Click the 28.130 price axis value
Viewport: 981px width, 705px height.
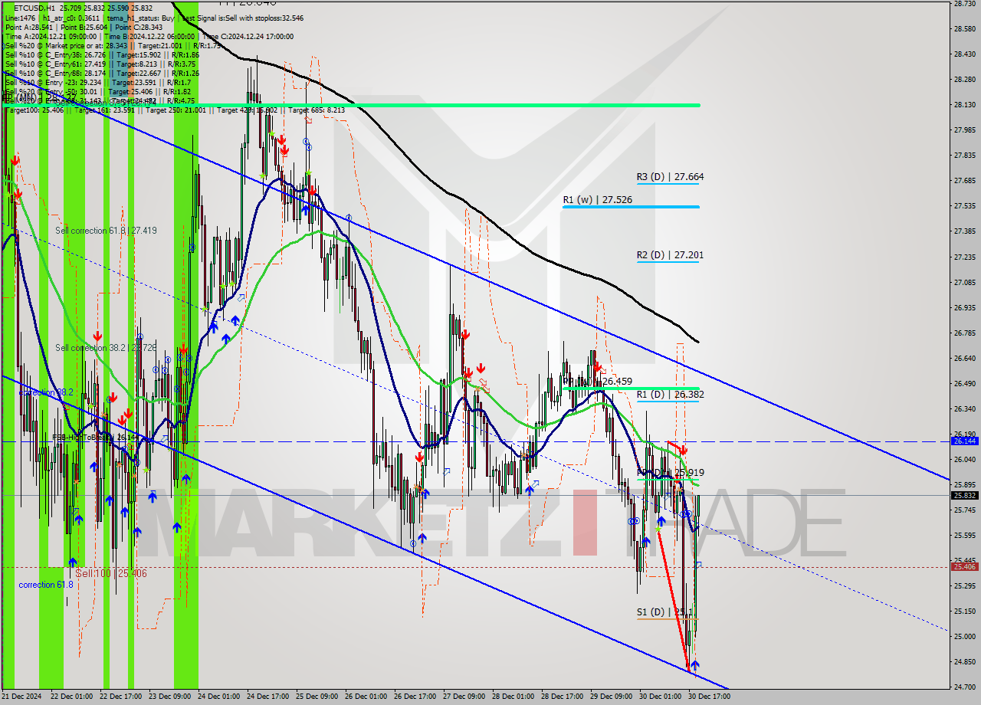tap(964, 105)
